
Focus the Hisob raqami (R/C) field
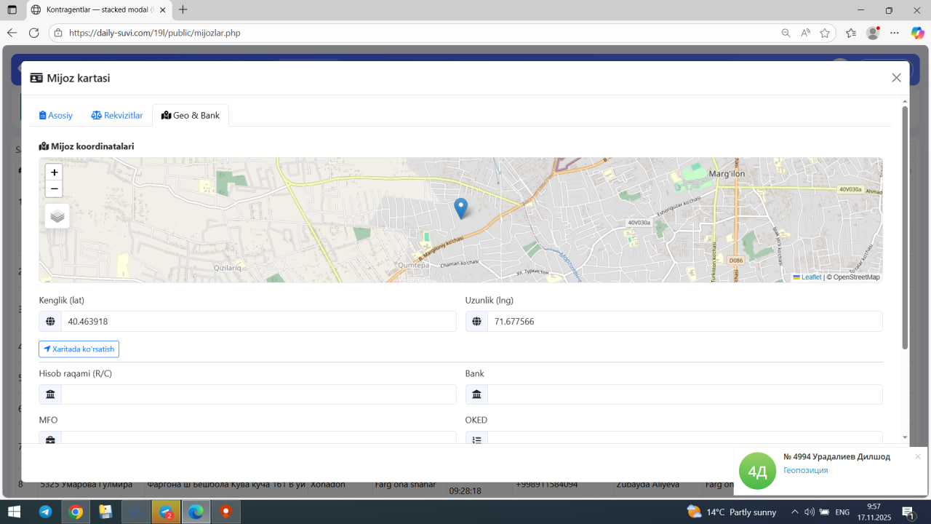tap(258, 394)
